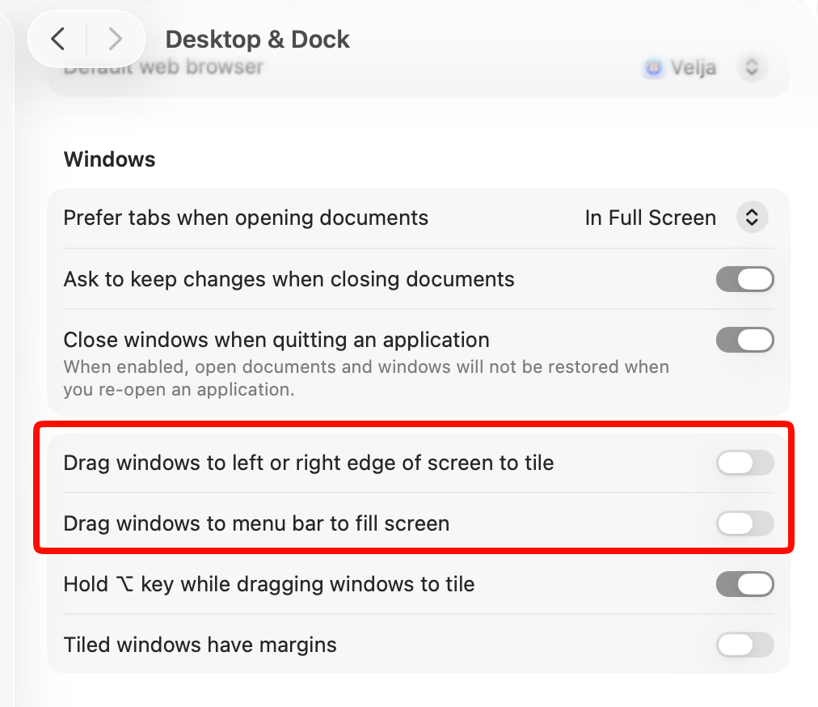Screen dimensions: 818x707
Task: Go back with the left chevron button
Action: (58, 39)
